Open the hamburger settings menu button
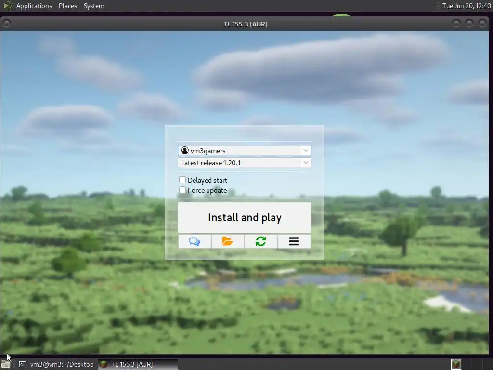Image resolution: width=493 pixels, height=370 pixels. (294, 241)
